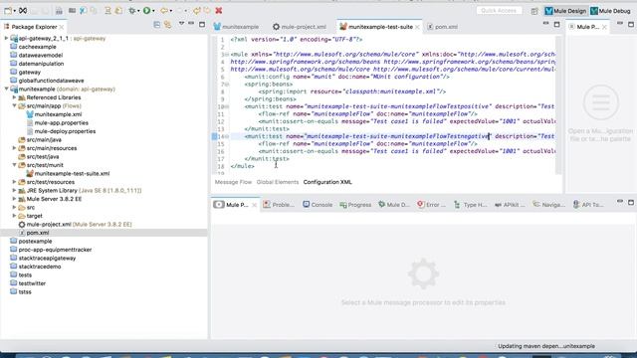
Task: Click the 'Updating maven depen...' status text
Action: [x=546, y=346]
